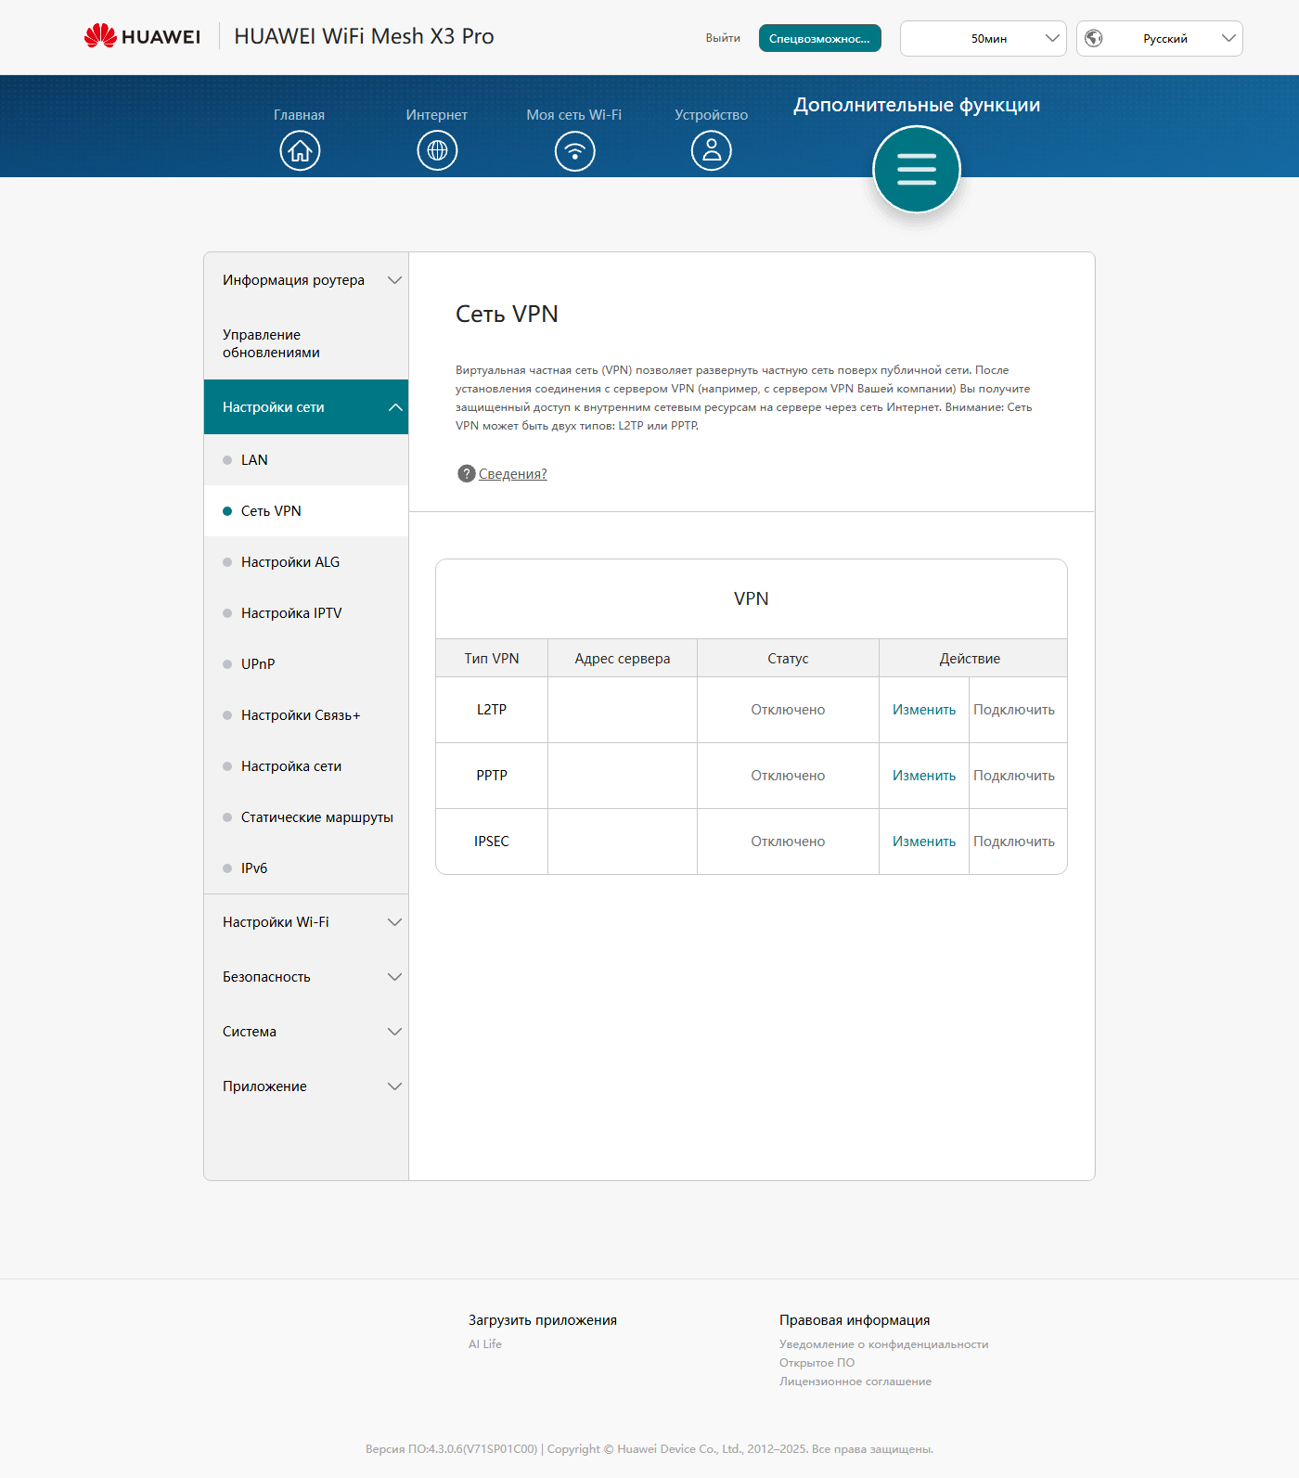
Task: Click the question mark help icon
Action: (x=467, y=473)
